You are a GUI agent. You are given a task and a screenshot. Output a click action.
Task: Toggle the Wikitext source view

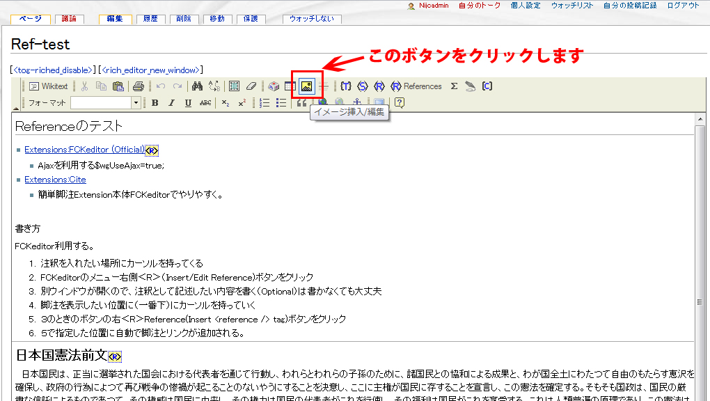pos(49,86)
